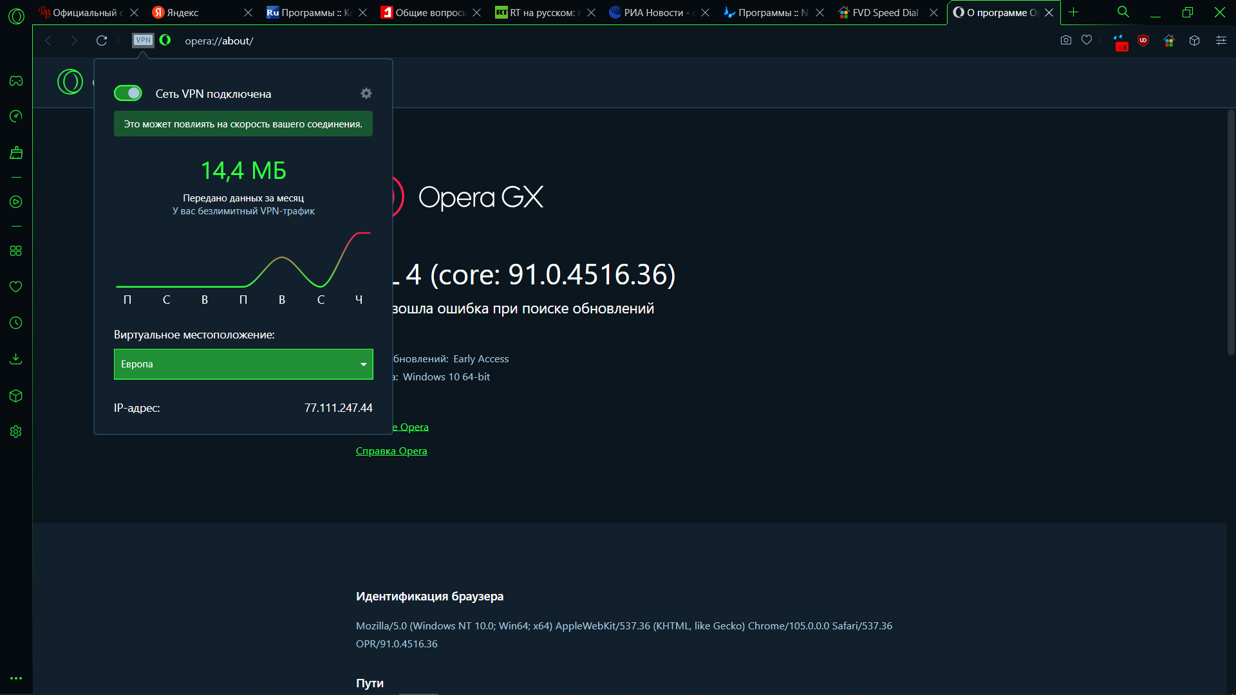Click У вас безлимитный VPN-трафик text
The width and height of the screenshot is (1236, 695).
243,211
